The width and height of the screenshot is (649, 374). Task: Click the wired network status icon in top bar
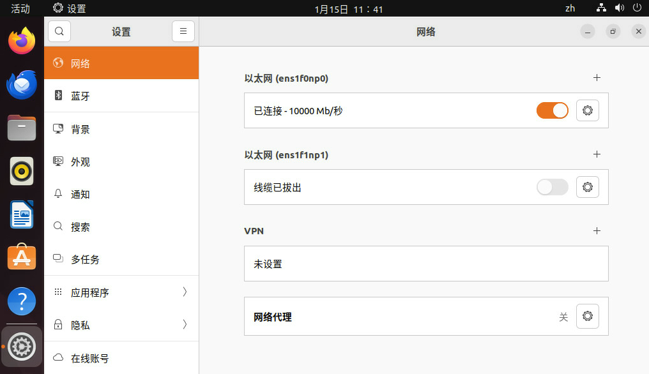601,8
